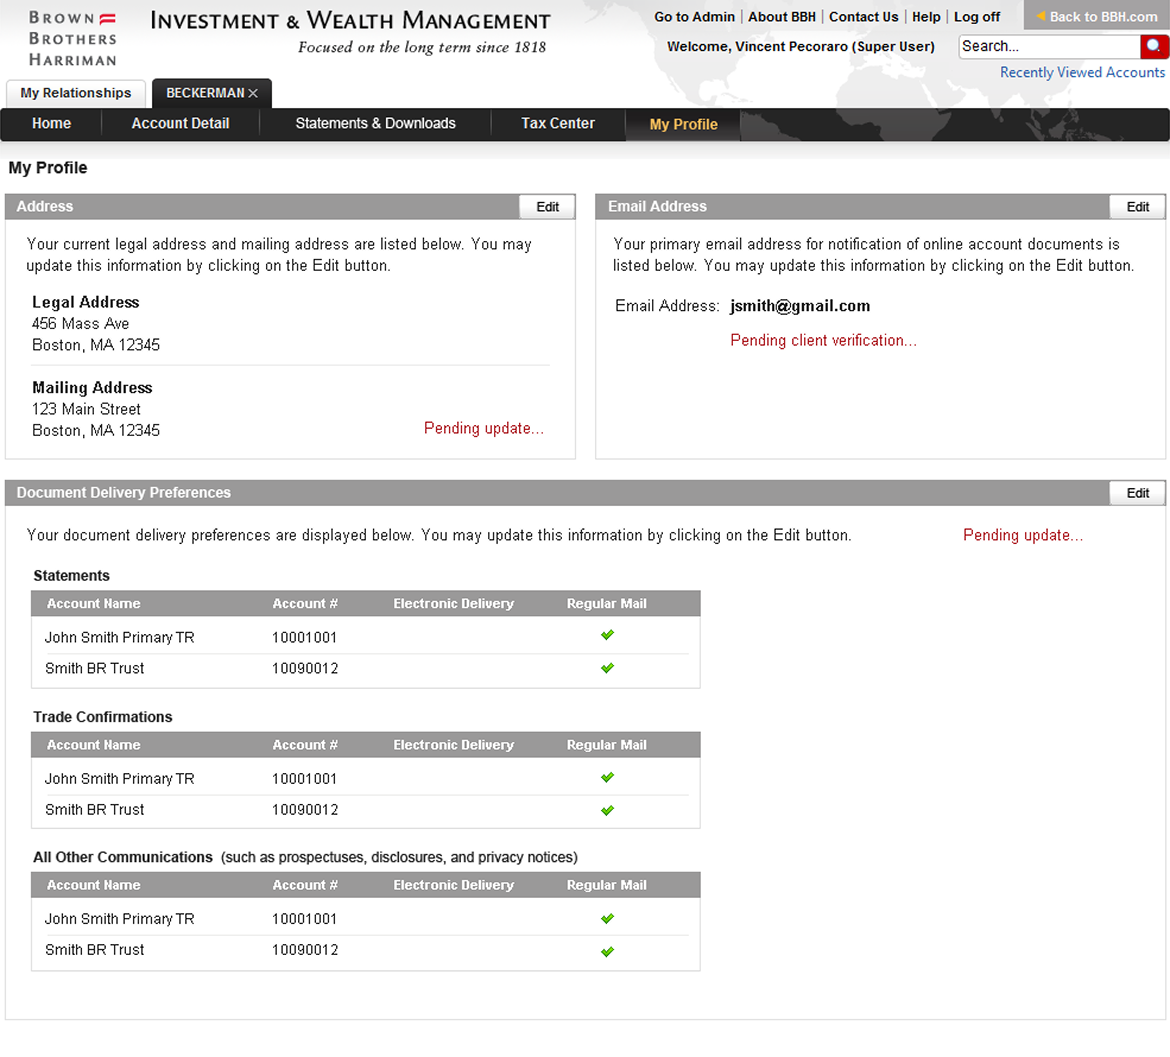
Task: Click Other Communications checkmark for Smith BR Trust
Action: 607,951
